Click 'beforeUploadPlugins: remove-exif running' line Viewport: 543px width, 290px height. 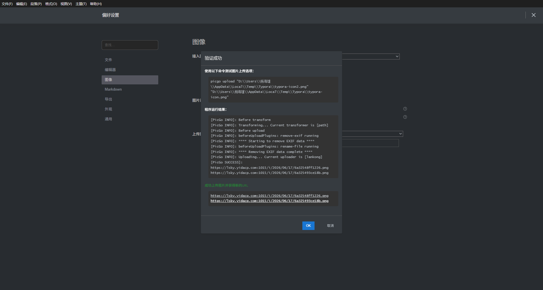[264, 136]
